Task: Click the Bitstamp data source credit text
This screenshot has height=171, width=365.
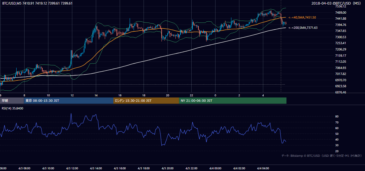Action: click(x=322, y=156)
